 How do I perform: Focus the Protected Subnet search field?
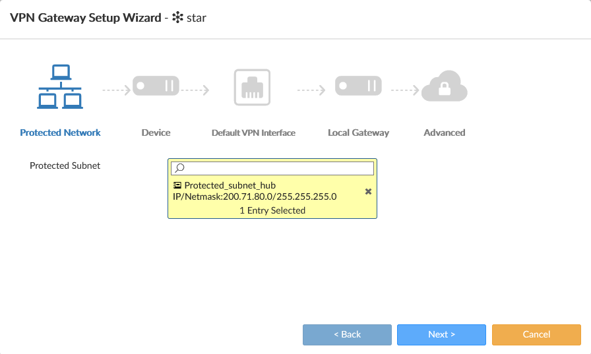[x=277, y=169]
